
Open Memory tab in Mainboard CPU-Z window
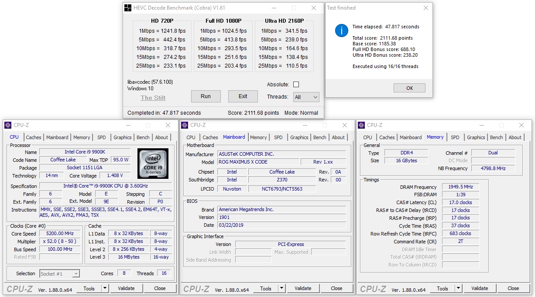click(258, 137)
